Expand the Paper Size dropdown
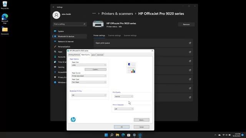Screen dimensions: 246x138 [x=89, y=65]
